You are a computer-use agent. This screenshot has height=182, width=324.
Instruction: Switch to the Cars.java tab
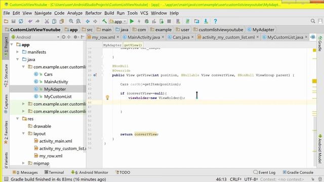tap(181, 37)
